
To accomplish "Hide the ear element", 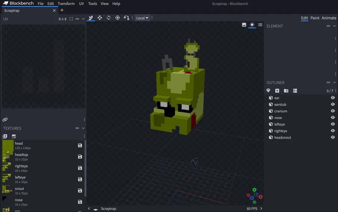I will (x=333, y=98).
